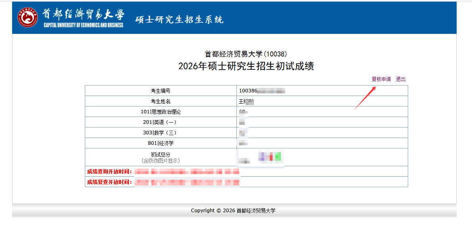Click the calligraphy 首都经济贸易大学 header logo text
This screenshot has height=234, width=472.
pyautogui.click(x=83, y=14)
